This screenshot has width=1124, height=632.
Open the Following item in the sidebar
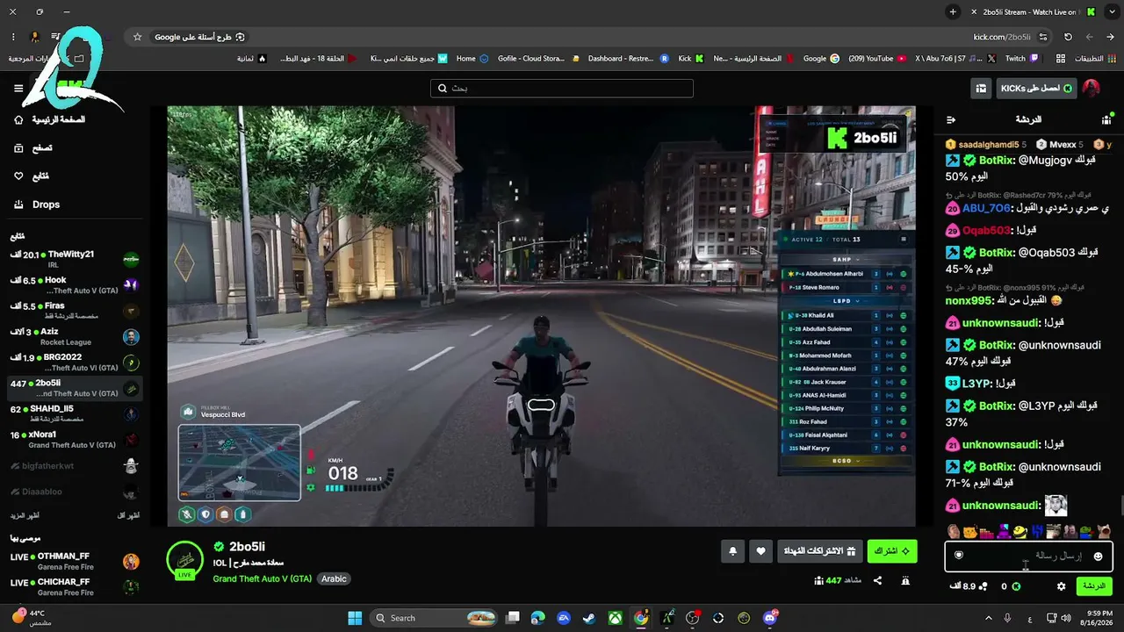click(x=31, y=176)
